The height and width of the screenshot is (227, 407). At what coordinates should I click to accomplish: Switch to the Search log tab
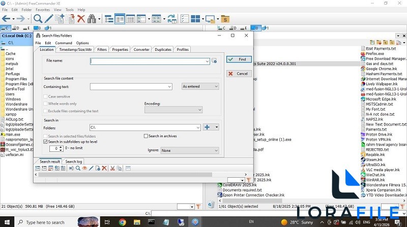pos(73,161)
